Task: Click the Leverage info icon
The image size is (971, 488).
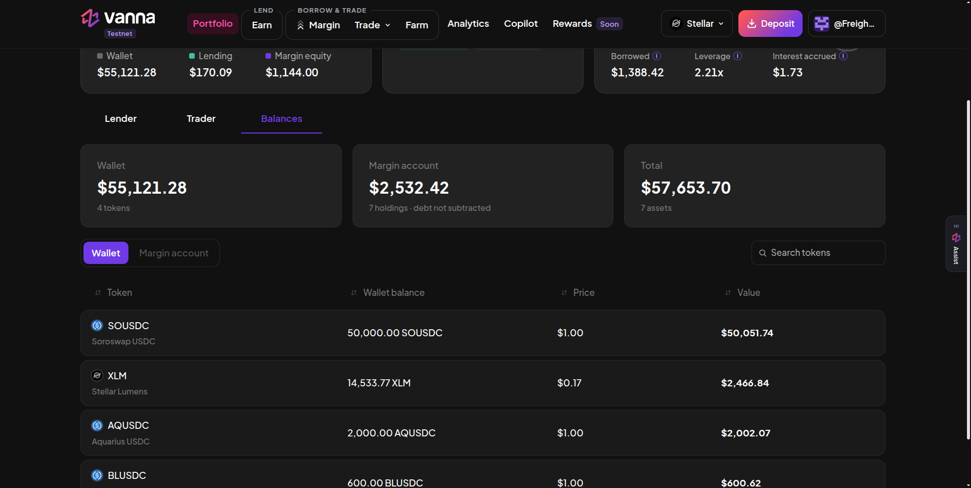Action: coord(738,56)
